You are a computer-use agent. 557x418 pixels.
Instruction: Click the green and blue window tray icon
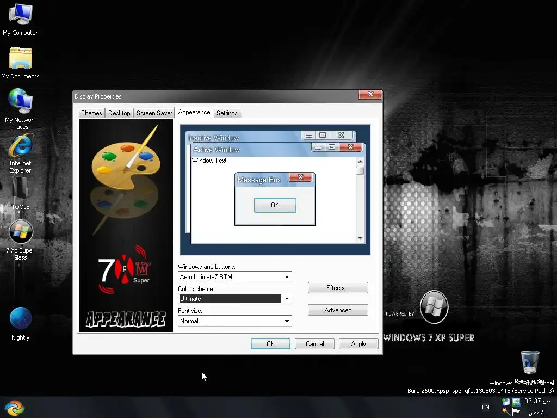click(516, 402)
